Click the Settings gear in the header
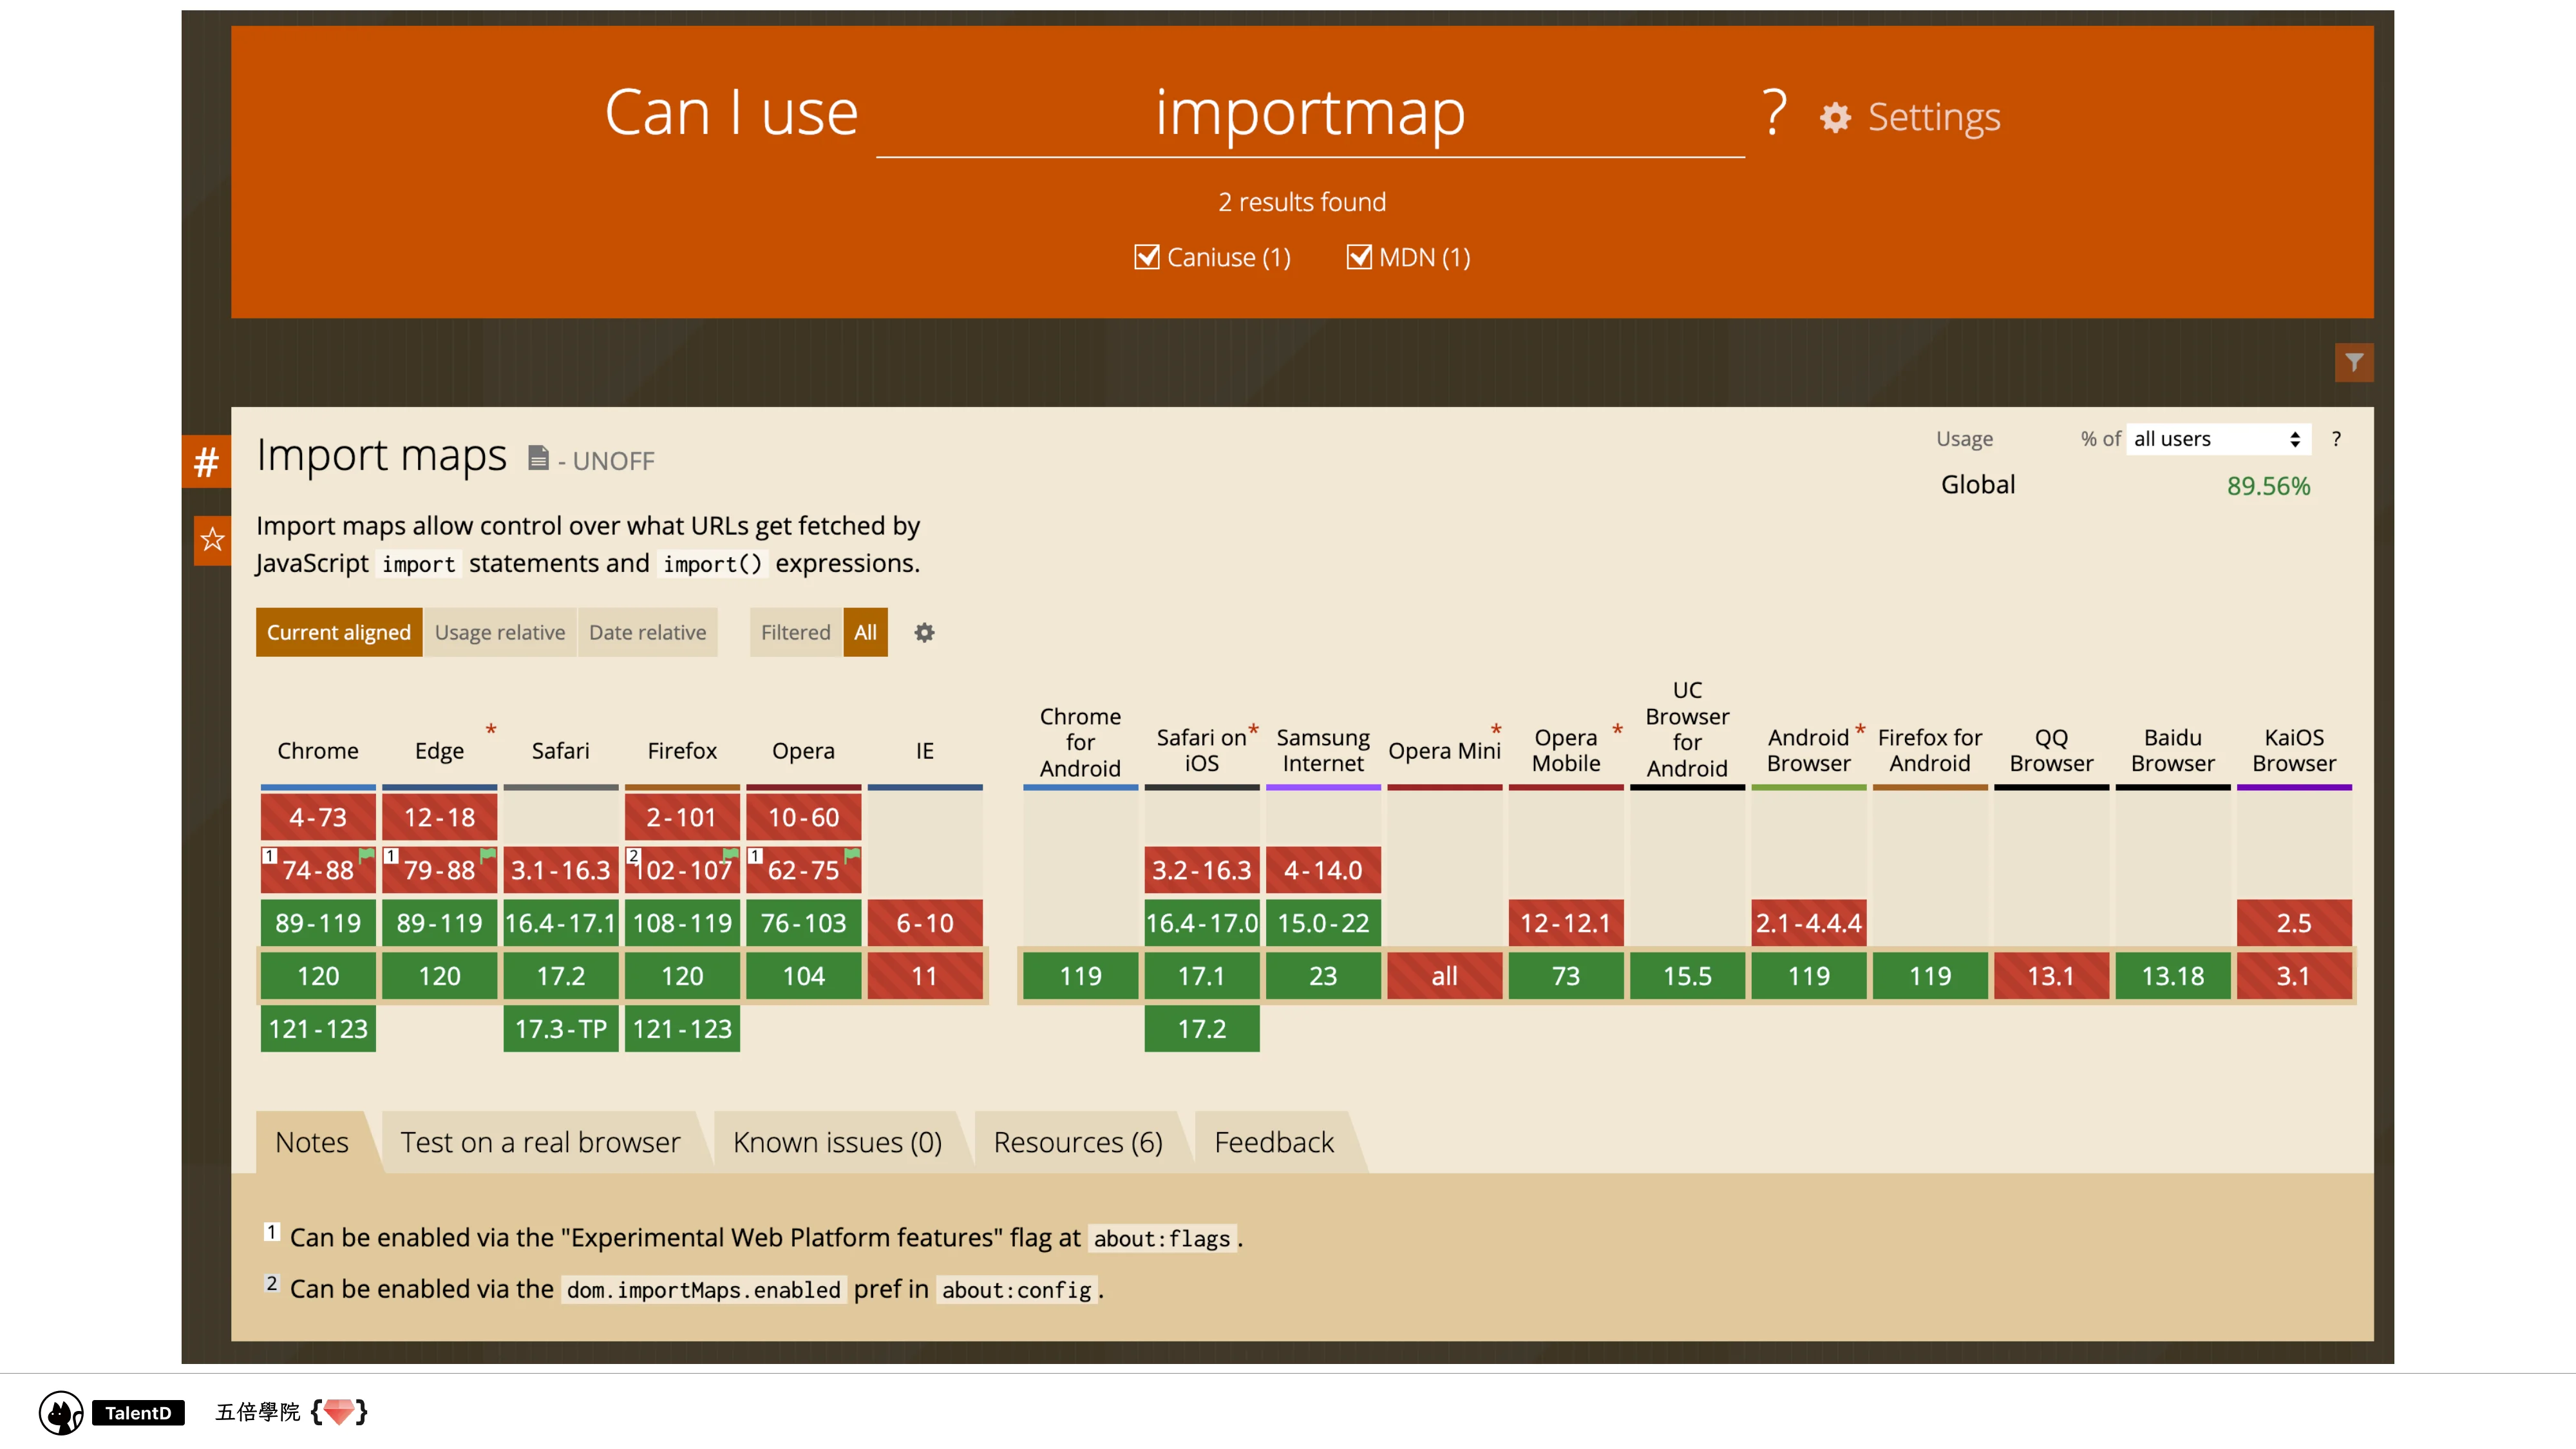This screenshot has height=1449, width=2576. 1835,118
